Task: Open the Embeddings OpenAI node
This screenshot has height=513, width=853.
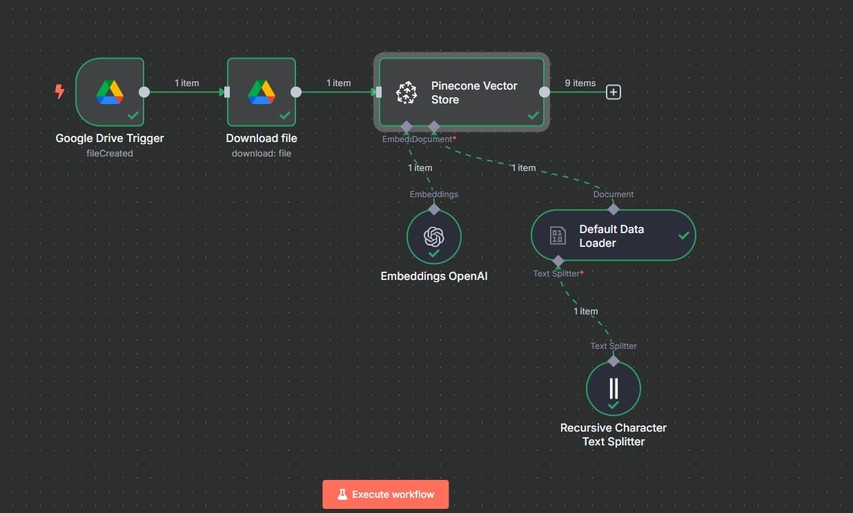Action: [434, 237]
